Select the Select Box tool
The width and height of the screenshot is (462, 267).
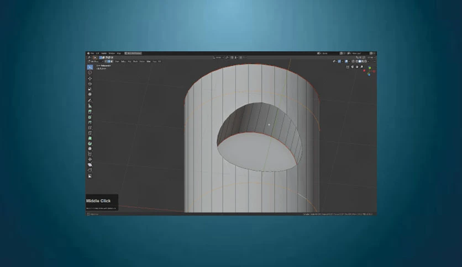pos(90,67)
